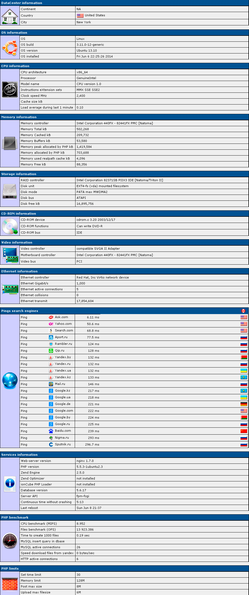Image resolution: width=249 pixels, height=595 pixels.
Task: Click the house icon in DataCenter information
Action: tap(10, 16)
